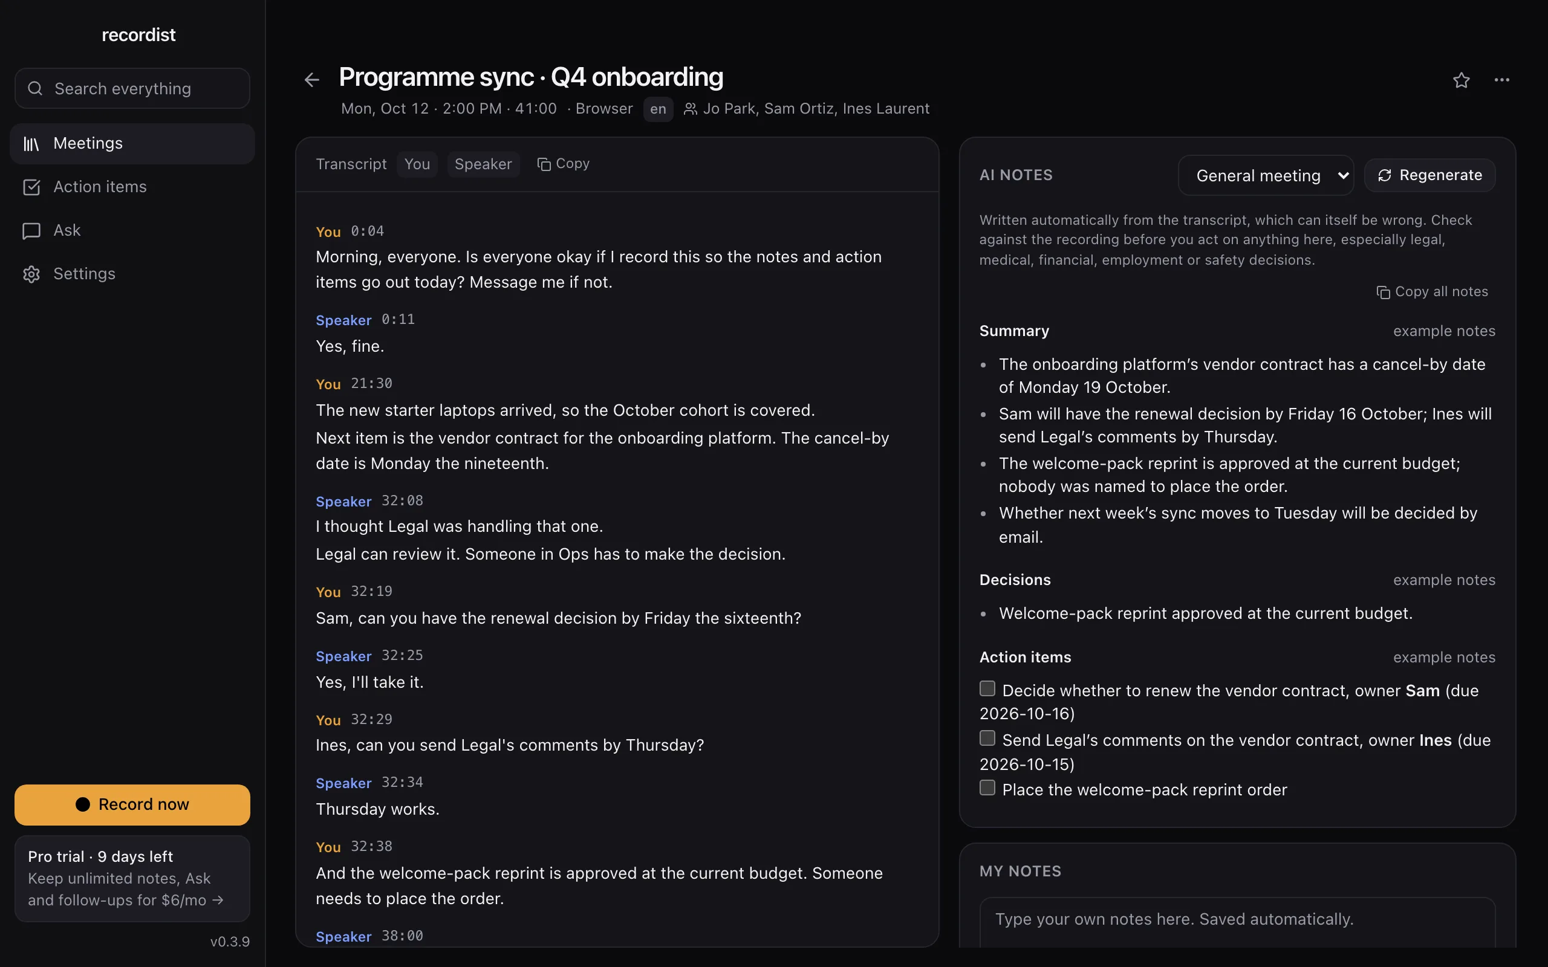Click the Speaker tag in transcript header
Screen dimensions: 1548x967
coord(483,164)
